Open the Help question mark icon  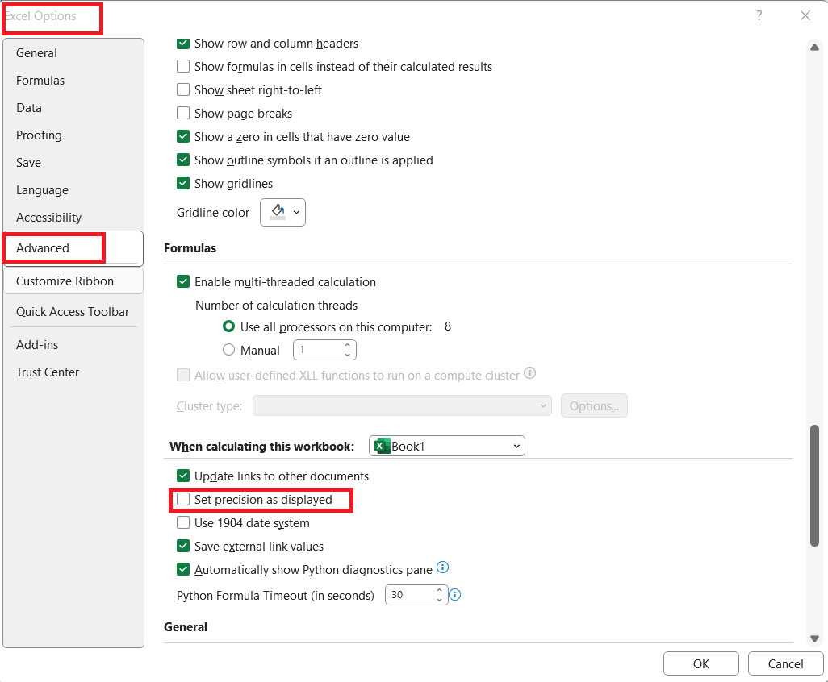[759, 16]
